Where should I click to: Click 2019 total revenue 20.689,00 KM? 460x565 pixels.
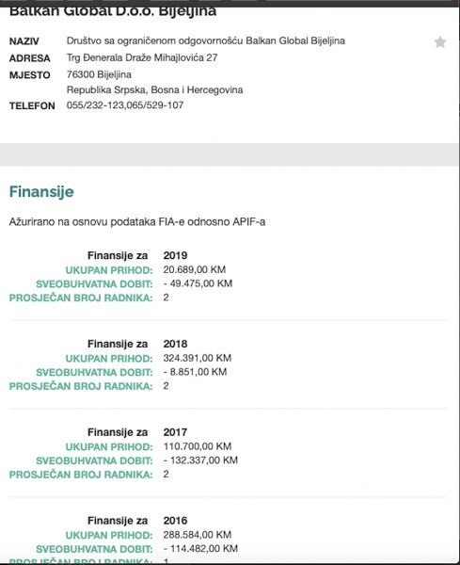[x=195, y=269]
